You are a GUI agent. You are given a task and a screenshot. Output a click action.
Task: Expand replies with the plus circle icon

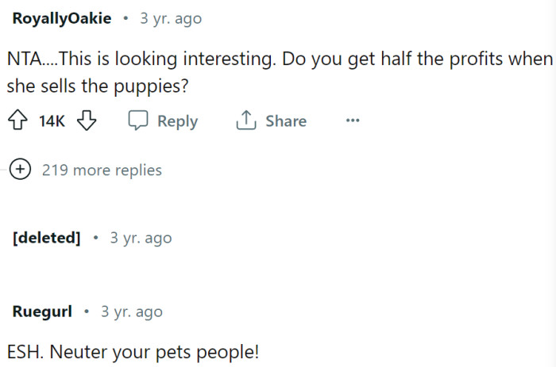20,170
